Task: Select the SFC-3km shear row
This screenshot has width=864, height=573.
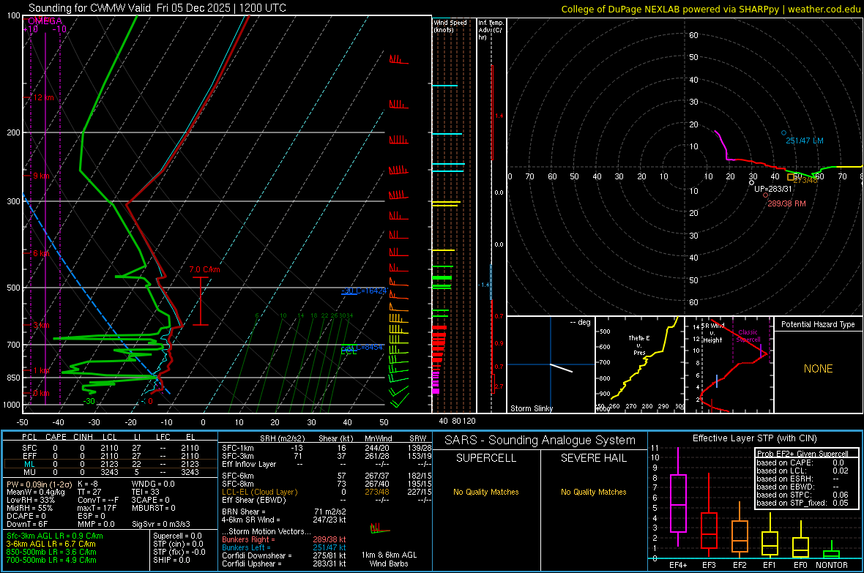Action: 327,456
